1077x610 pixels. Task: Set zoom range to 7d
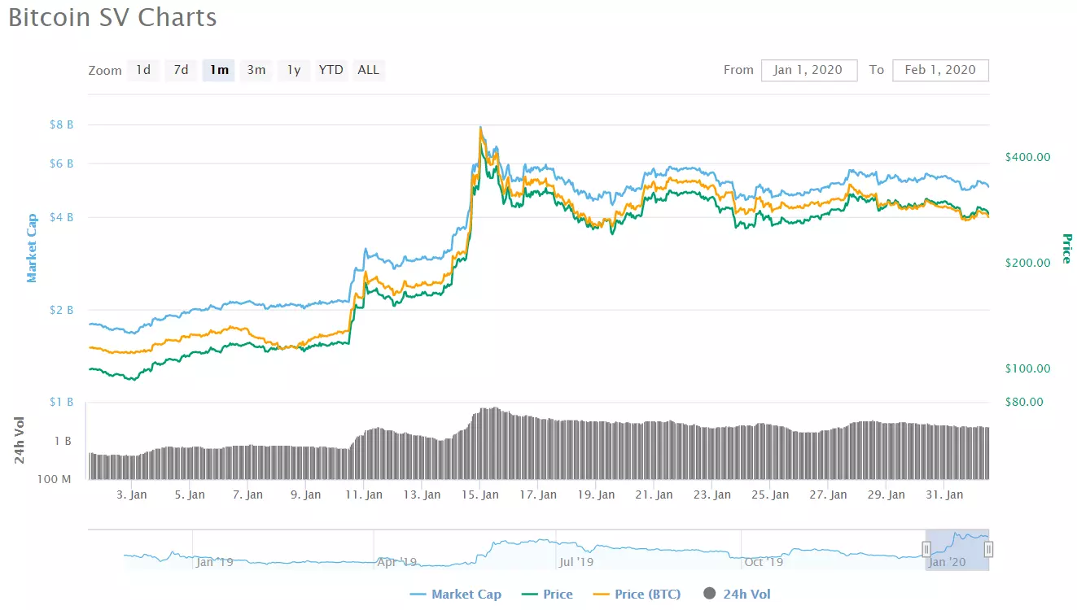(x=181, y=70)
